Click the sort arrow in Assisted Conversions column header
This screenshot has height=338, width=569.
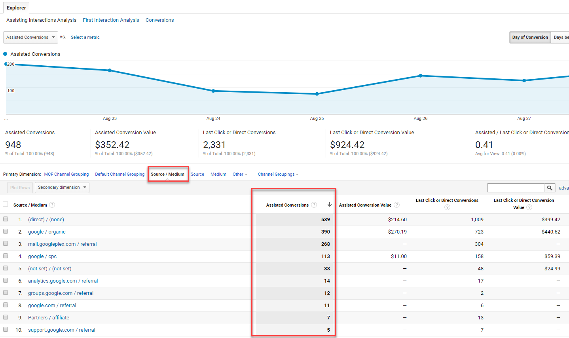point(329,205)
